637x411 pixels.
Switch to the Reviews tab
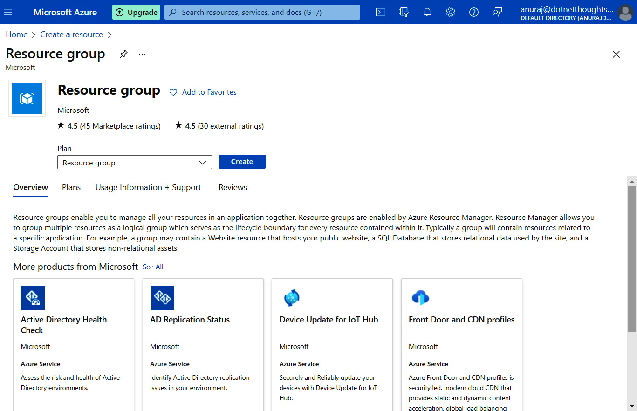point(233,187)
